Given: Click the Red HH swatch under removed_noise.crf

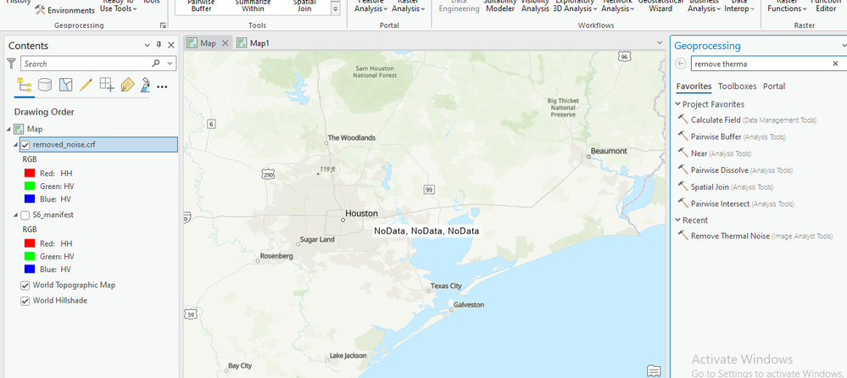Looking at the screenshot, I should 30,174.
